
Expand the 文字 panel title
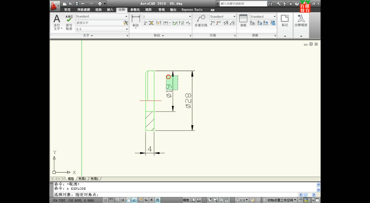click(x=88, y=35)
